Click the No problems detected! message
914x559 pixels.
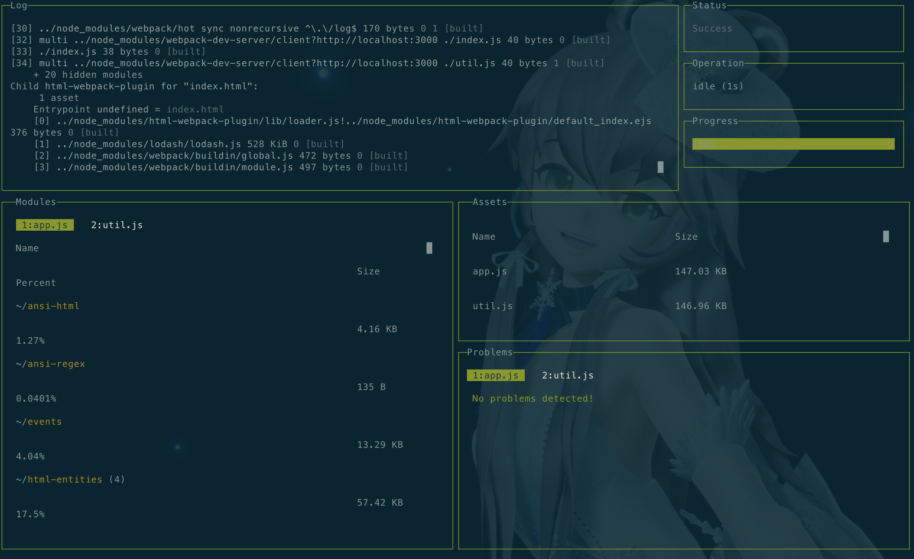click(533, 398)
